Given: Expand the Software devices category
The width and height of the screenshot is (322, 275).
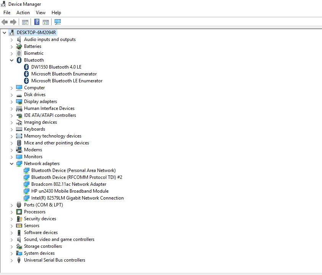Looking at the screenshot, I should point(12,232).
